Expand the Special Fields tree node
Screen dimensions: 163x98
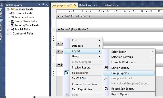pyautogui.click(x=8, y=30)
